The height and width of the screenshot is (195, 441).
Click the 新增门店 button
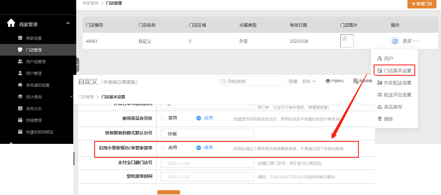(x=422, y=4)
